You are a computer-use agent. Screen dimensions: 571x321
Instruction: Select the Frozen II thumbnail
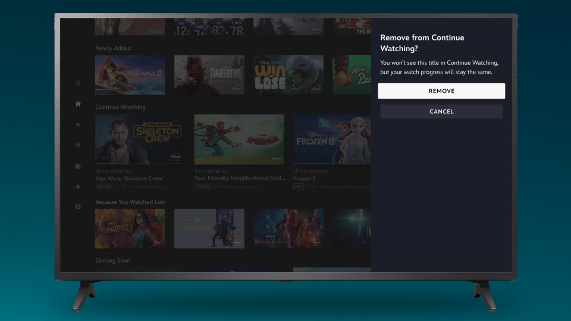click(x=331, y=139)
